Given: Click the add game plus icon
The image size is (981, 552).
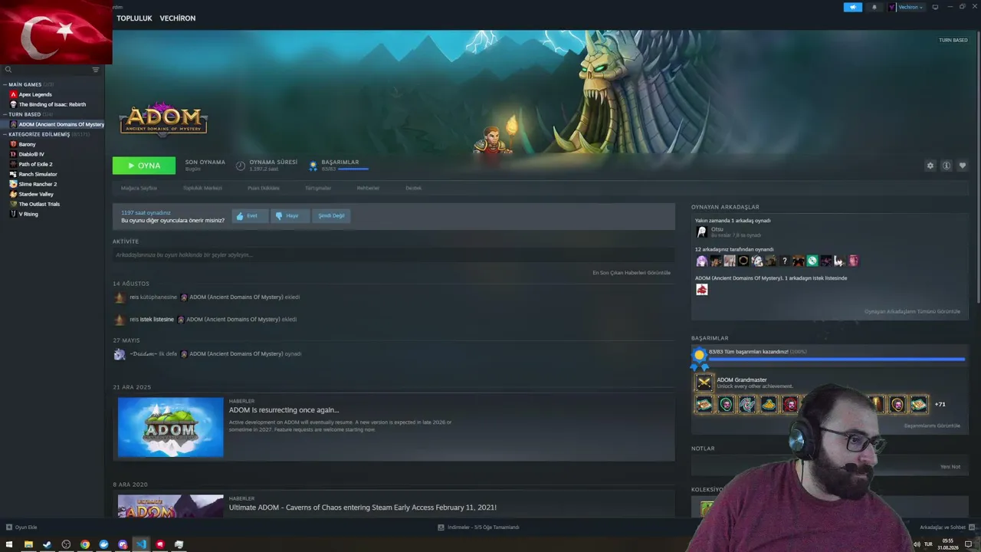Looking at the screenshot, I should [x=9, y=527].
